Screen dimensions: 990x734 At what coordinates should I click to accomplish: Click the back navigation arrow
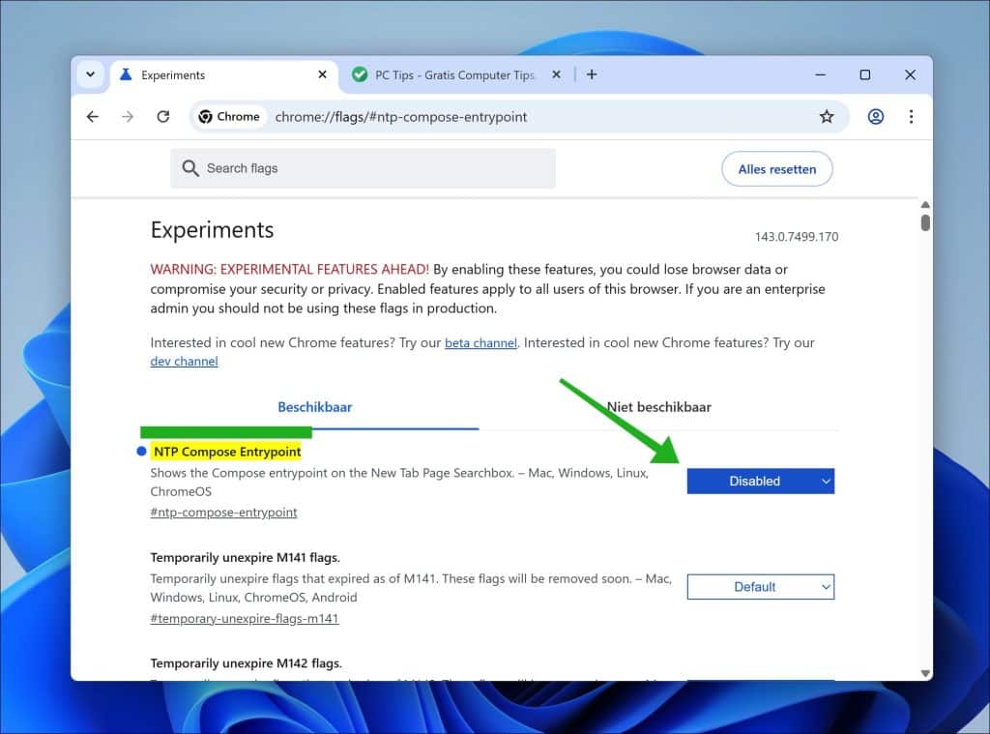pos(93,116)
